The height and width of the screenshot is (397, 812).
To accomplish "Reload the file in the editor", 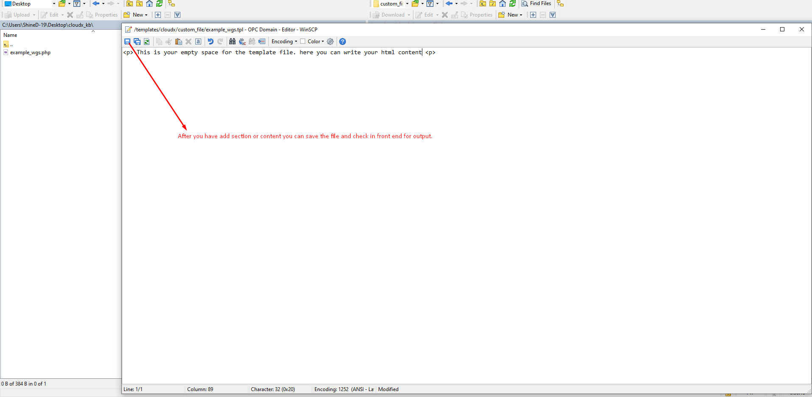I will pyautogui.click(x=147, y=42).
